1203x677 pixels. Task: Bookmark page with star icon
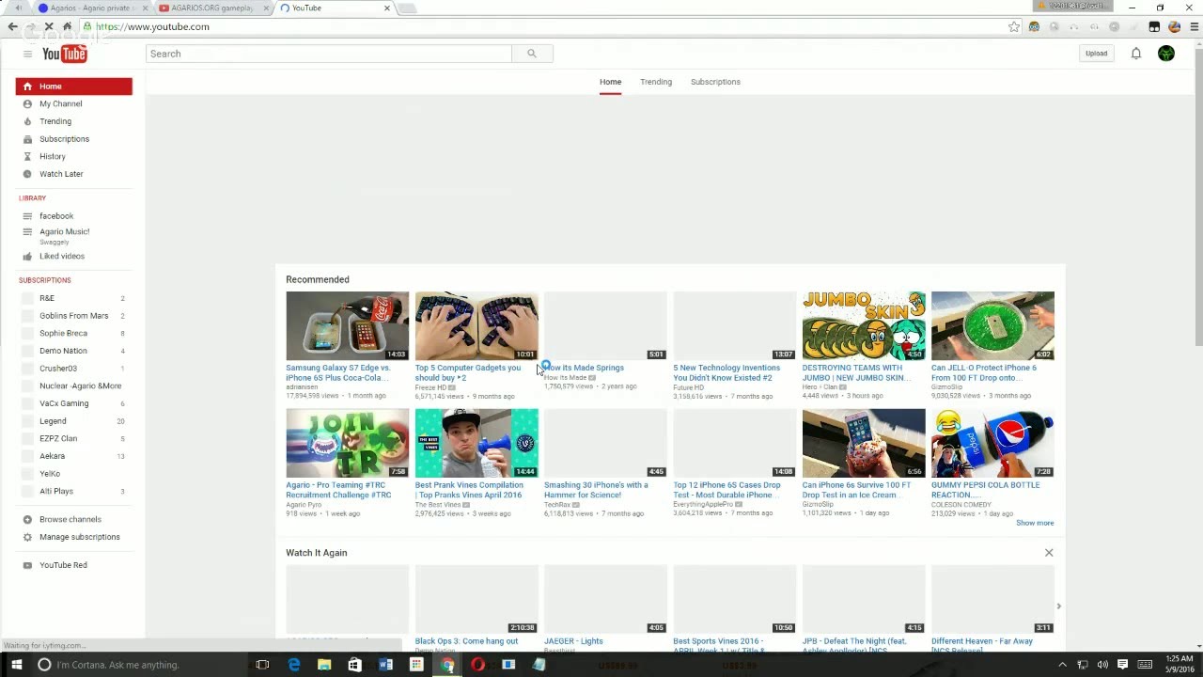[1014, 26]
